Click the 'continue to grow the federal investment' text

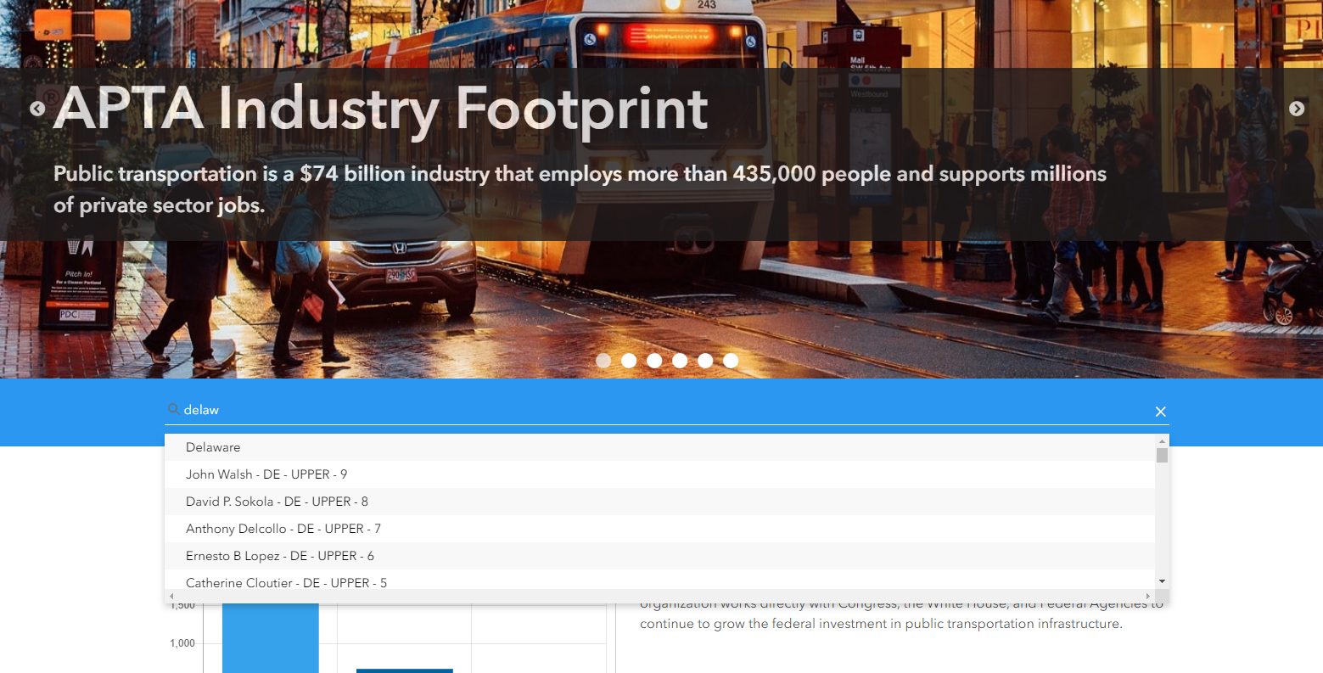(x=881, y=624)
